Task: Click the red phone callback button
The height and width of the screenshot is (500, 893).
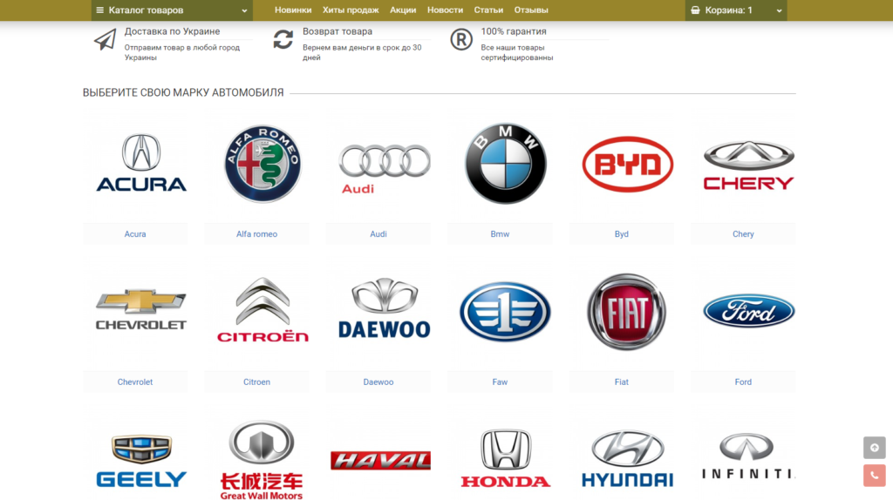Action: click(874, 476)
